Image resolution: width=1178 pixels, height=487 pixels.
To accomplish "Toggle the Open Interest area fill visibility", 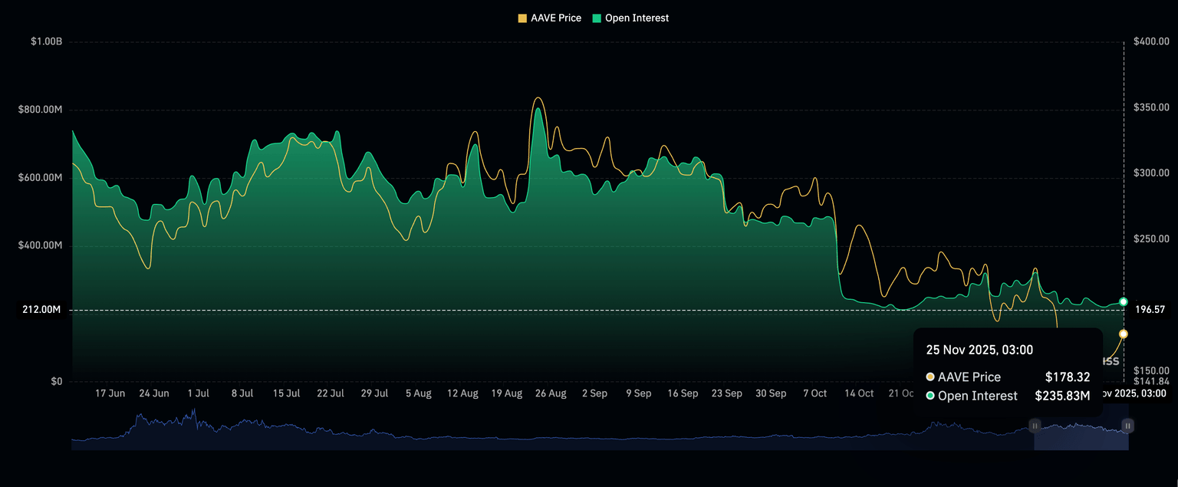I will point(630,18).
